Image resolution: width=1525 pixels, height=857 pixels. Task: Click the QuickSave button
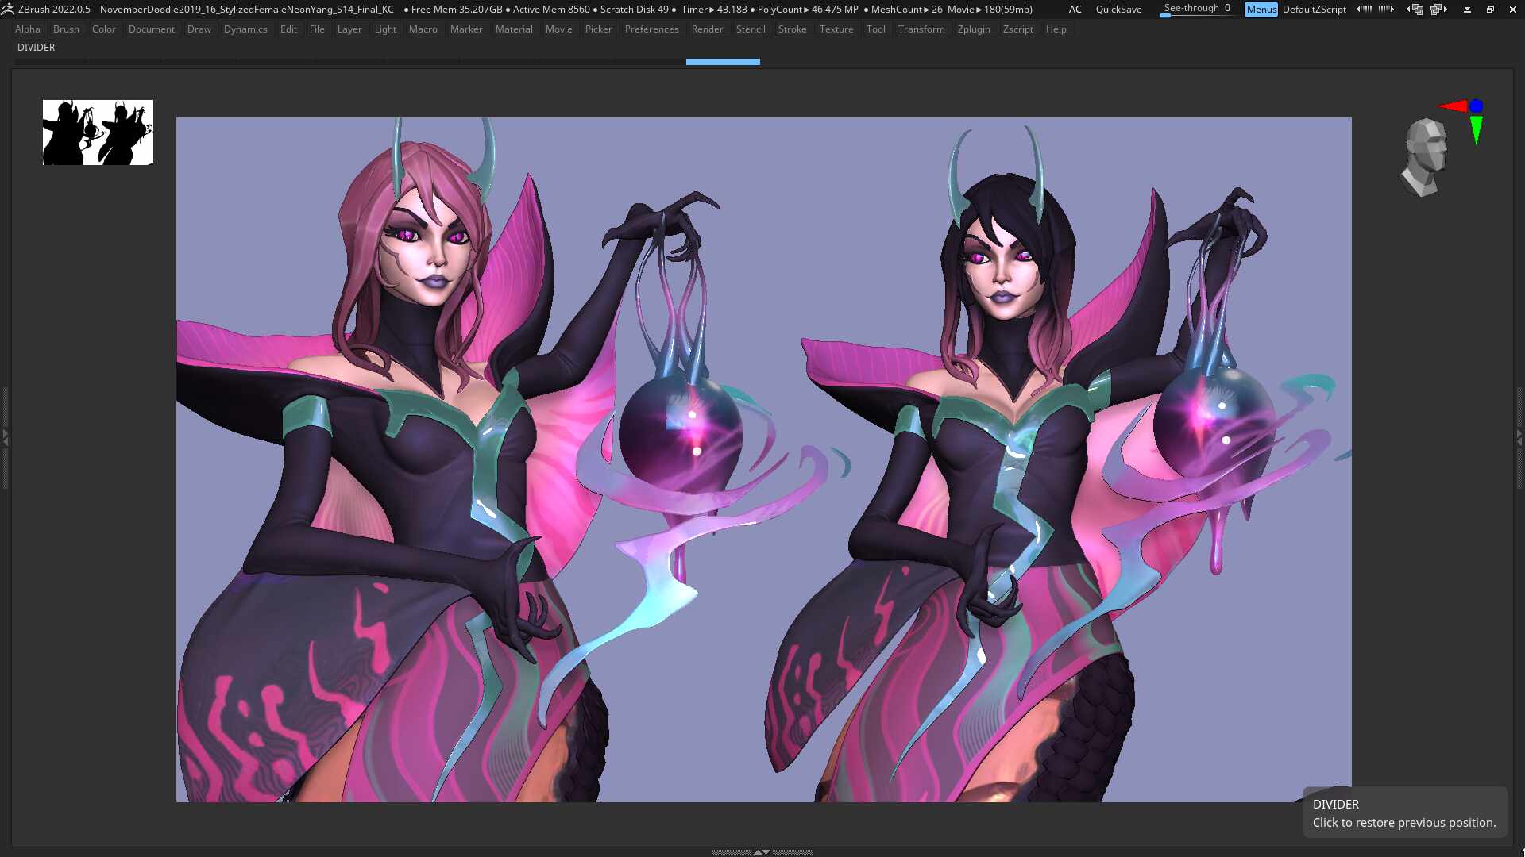pos(1118,10)
